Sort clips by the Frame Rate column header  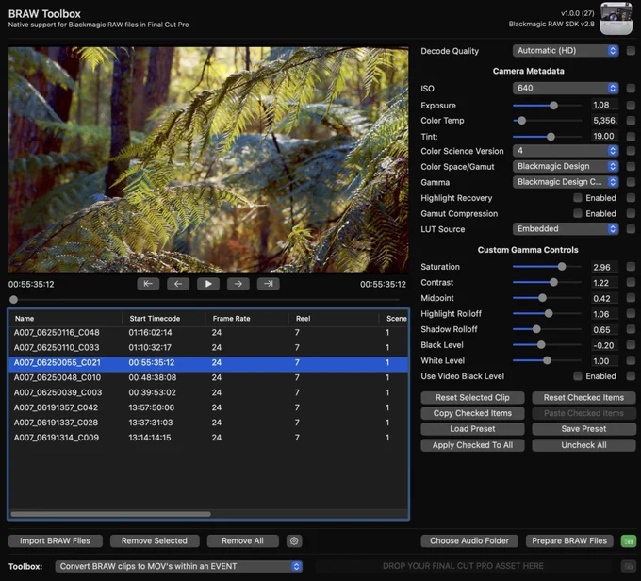231,318
